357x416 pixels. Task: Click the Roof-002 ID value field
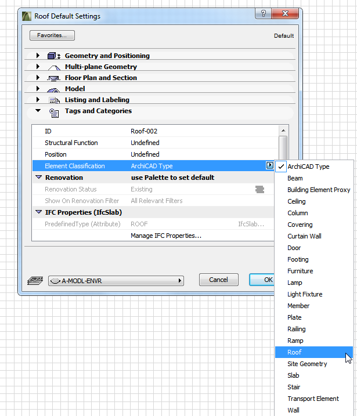click(144, 131)
